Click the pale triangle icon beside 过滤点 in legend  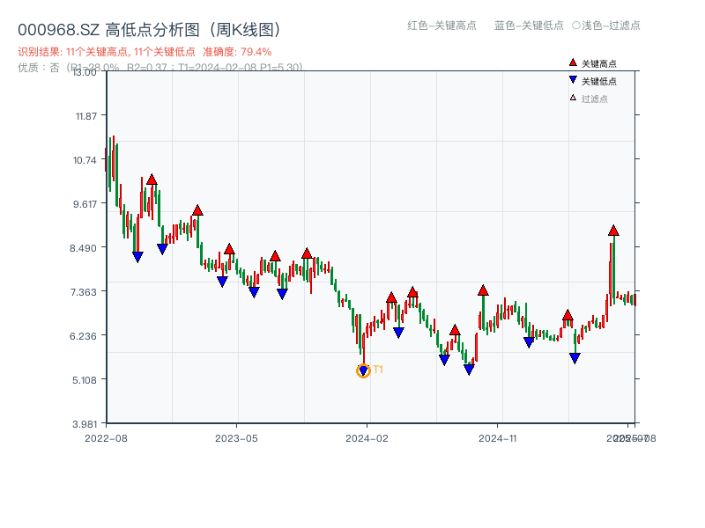pyautogui.click(x=573, y=98)
